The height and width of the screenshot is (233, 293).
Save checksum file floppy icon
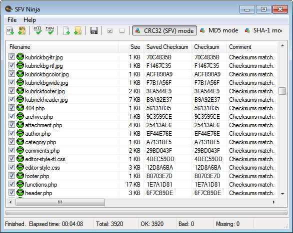[x=94, y=30]
